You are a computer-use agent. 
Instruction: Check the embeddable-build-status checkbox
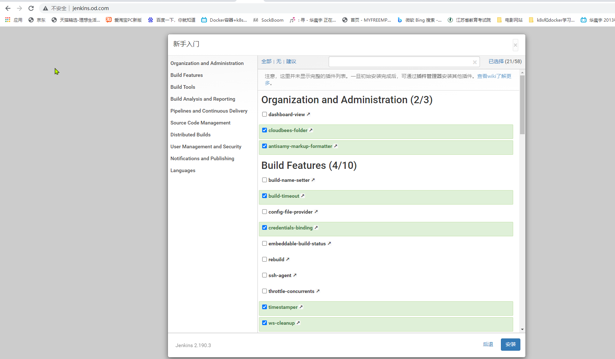[x=264, y=244]
